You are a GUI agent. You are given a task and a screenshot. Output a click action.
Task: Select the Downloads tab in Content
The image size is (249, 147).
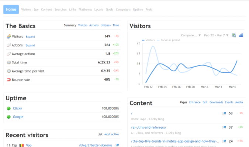pos(216,103)
